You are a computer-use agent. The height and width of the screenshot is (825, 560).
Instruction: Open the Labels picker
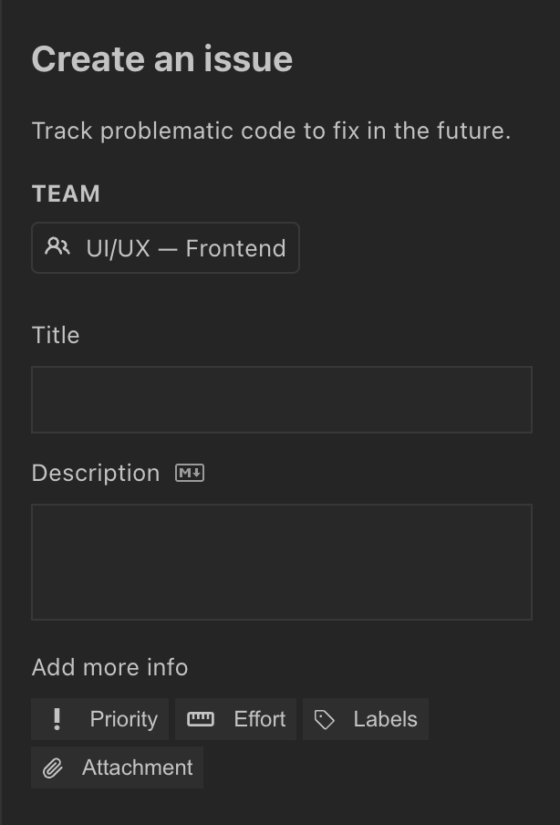click(365, 719)
